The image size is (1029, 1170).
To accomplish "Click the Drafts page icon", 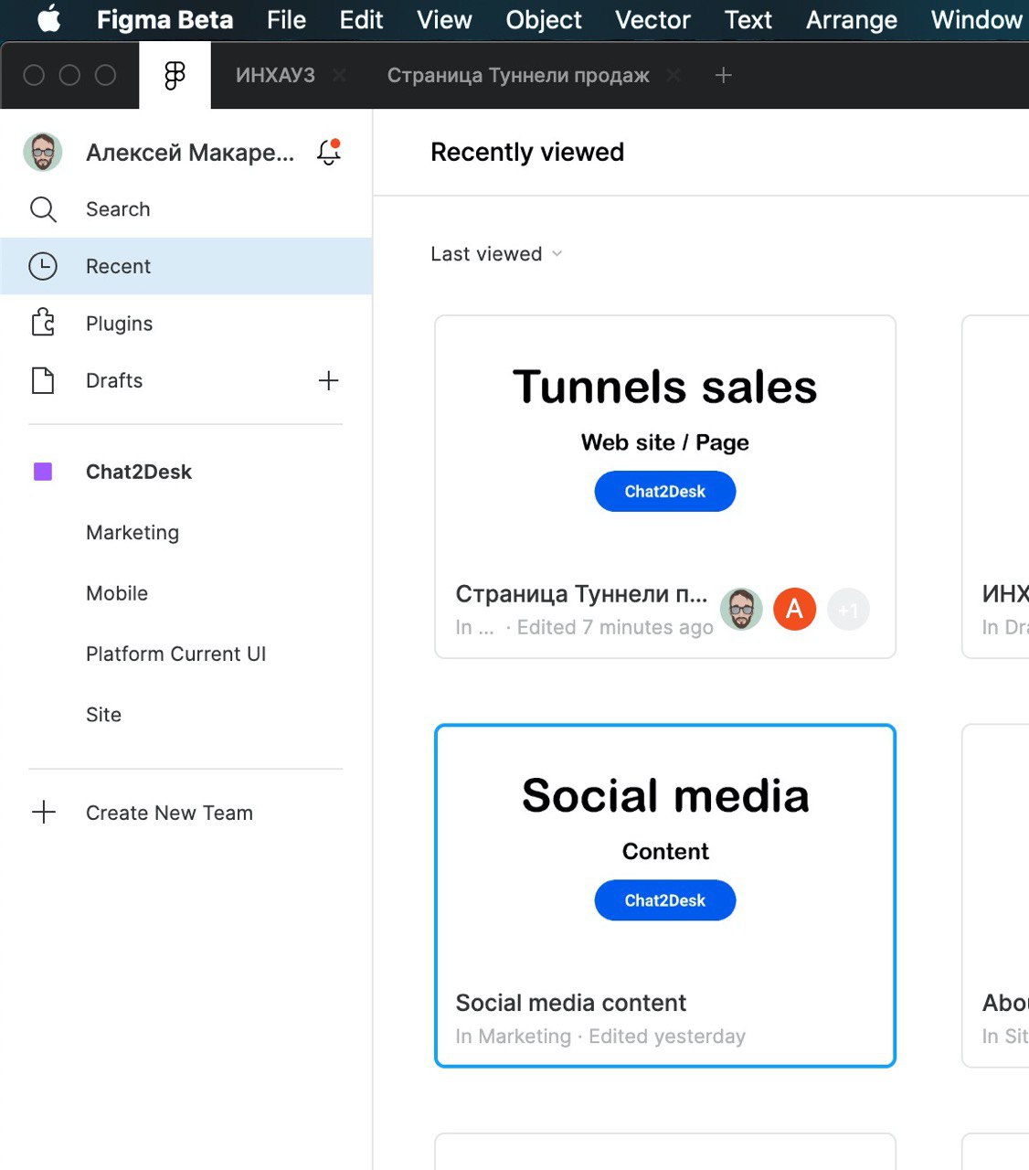I will click(x=43, y=380).
